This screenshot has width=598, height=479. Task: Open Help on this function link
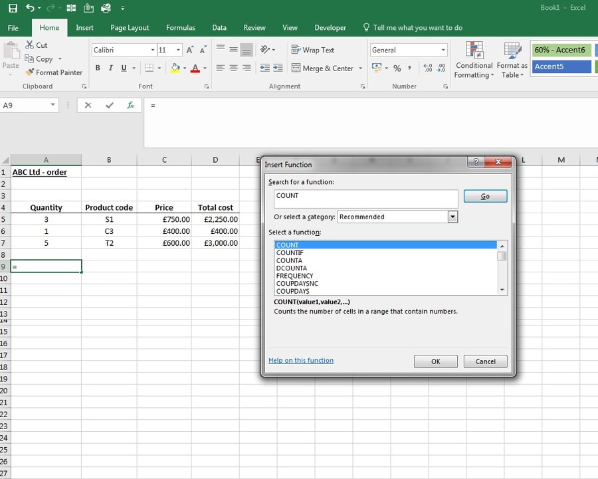[x=301, y=360]
